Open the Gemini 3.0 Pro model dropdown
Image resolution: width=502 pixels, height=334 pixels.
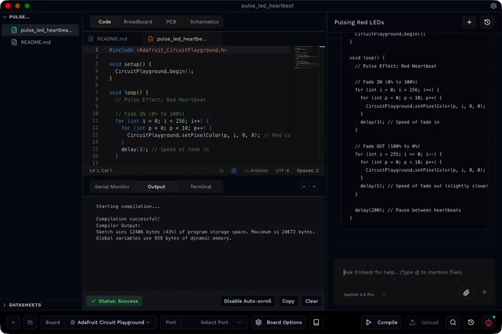[365, 294]
